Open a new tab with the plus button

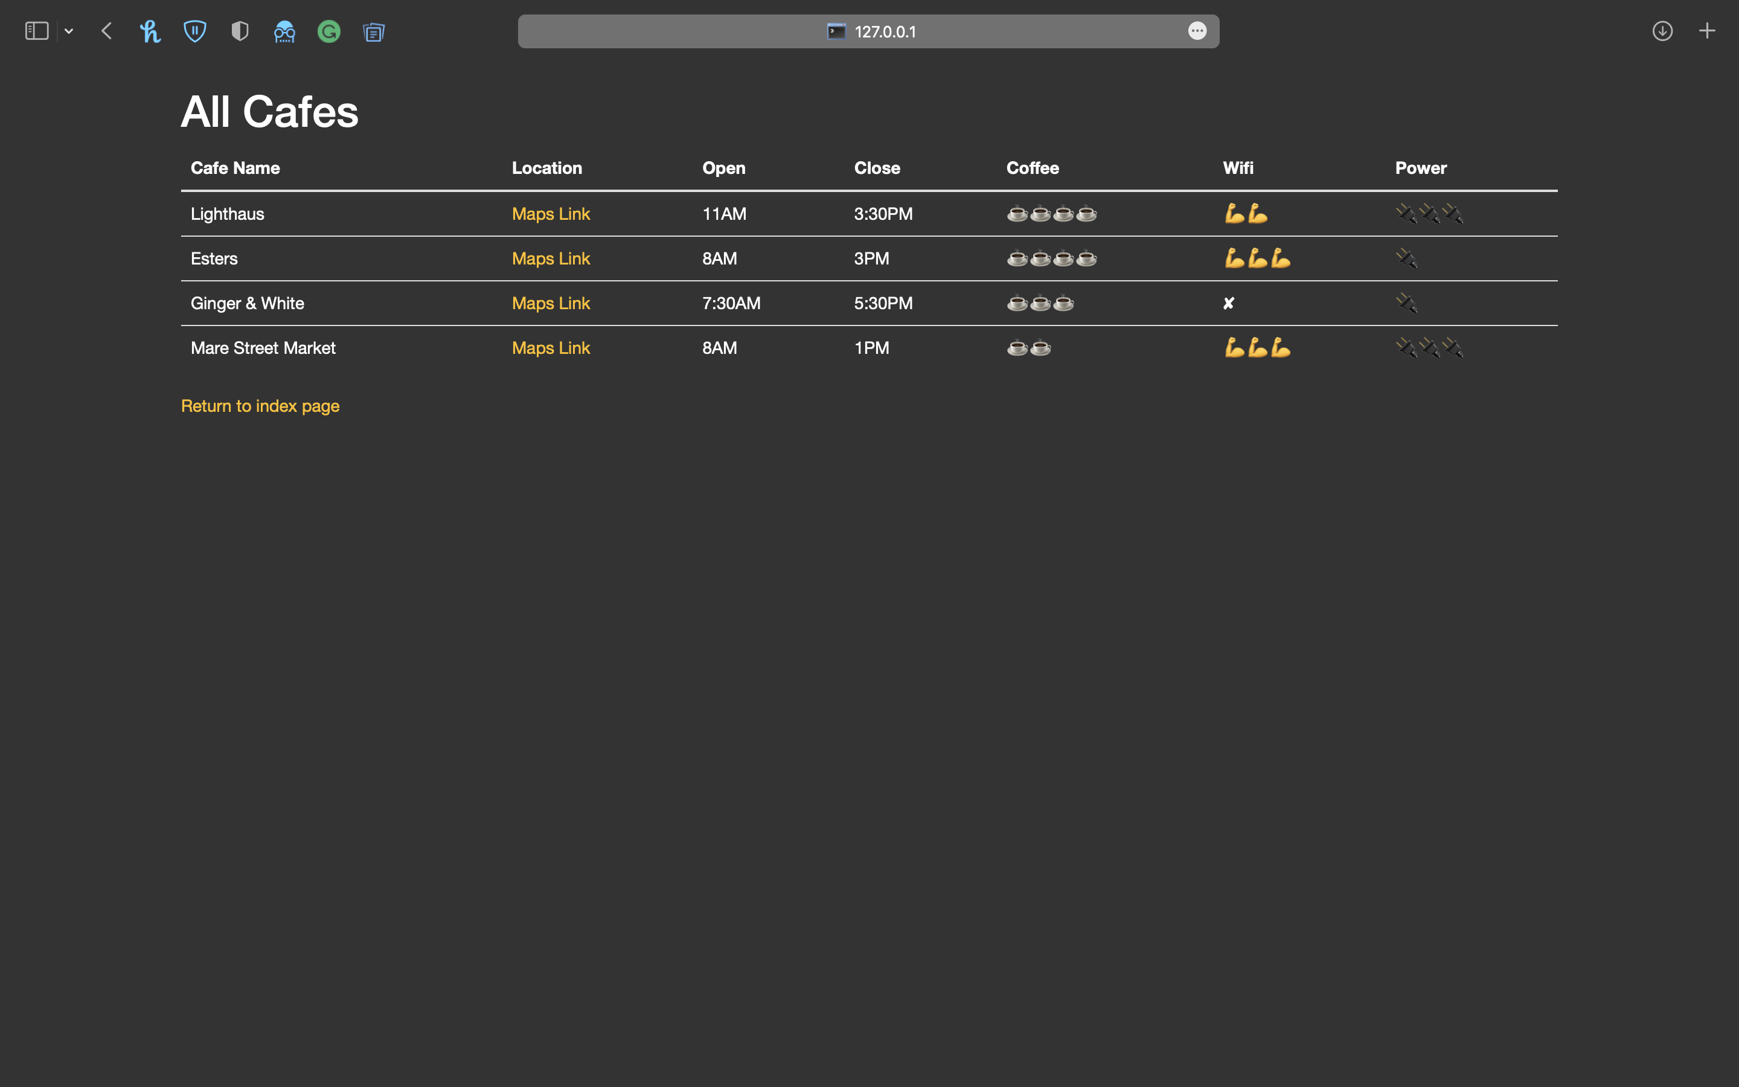1708,31
